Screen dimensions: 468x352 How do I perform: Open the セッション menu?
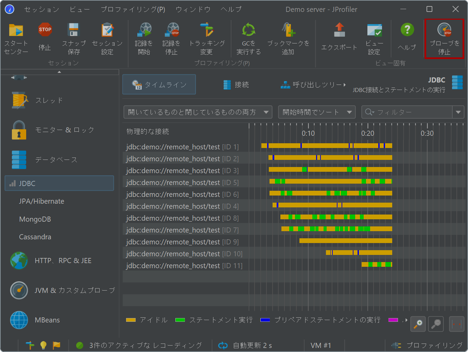(42, 9)
